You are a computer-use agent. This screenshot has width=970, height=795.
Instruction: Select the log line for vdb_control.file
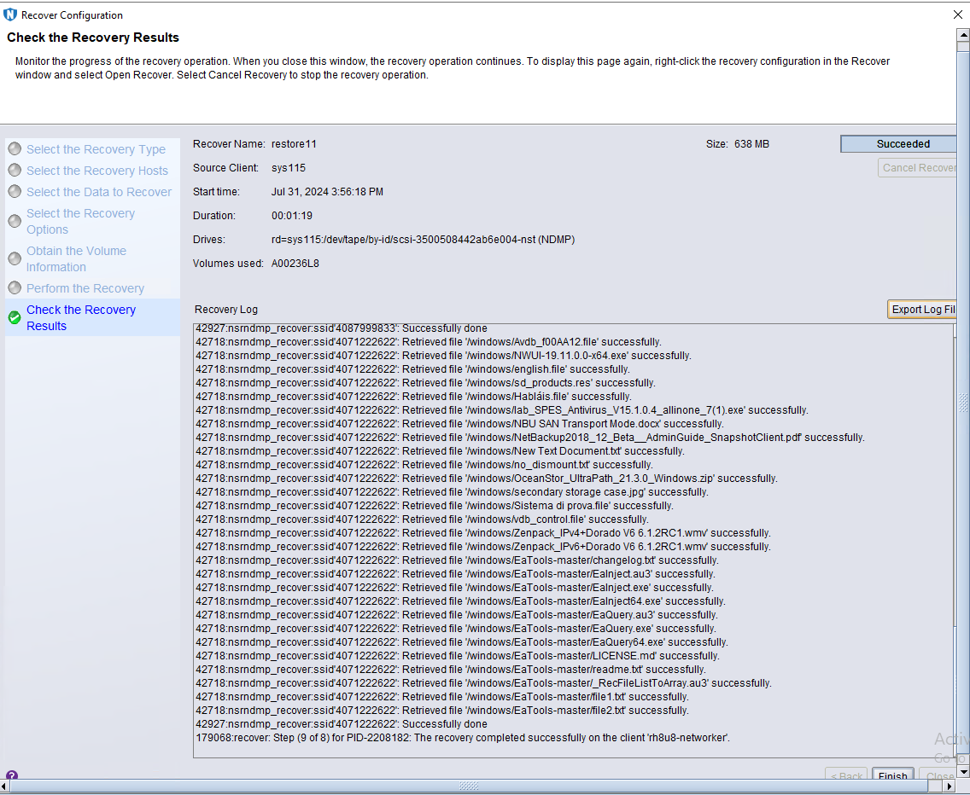422,519
